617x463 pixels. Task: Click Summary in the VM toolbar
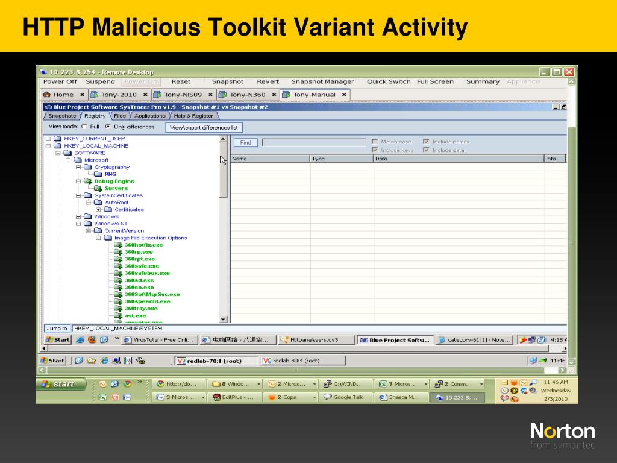point(483,81)
